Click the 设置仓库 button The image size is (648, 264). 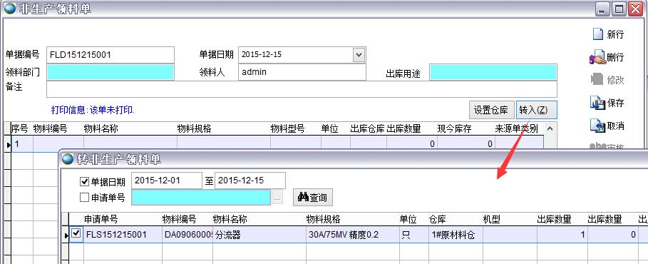[x=491, y=110]
